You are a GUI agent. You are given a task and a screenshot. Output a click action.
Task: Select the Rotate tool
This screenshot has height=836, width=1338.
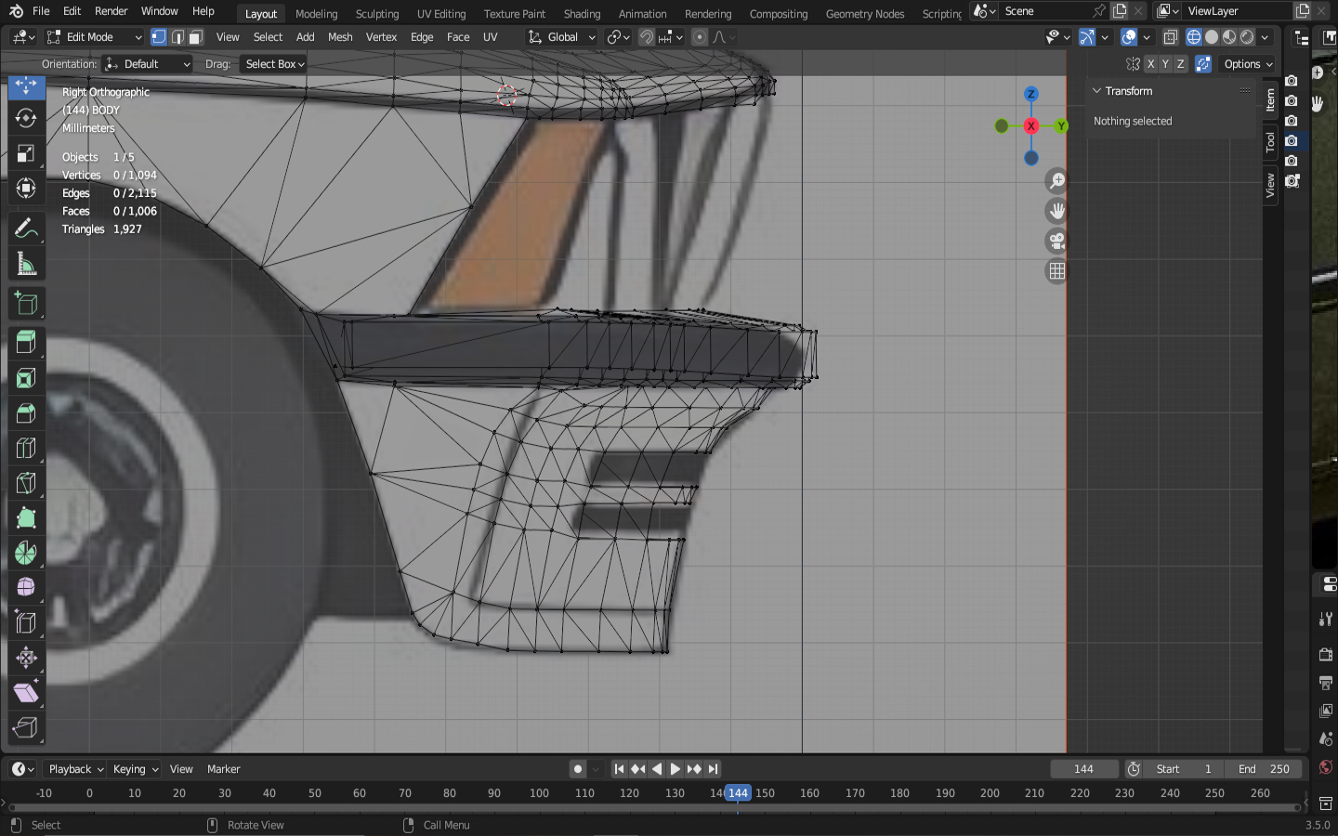tap(26, 118)
